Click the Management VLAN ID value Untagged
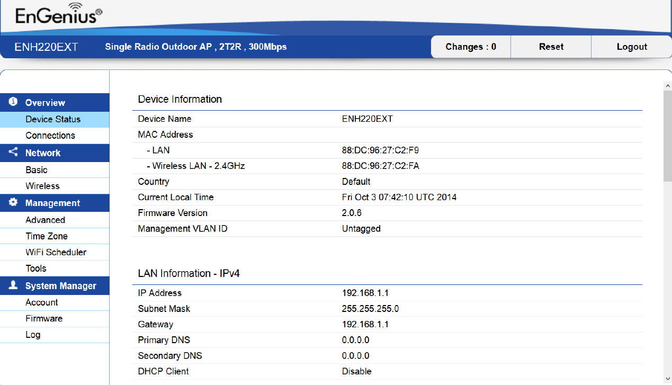Image resolution: width=672 pixels, height=385 pixels. [361, 229]
